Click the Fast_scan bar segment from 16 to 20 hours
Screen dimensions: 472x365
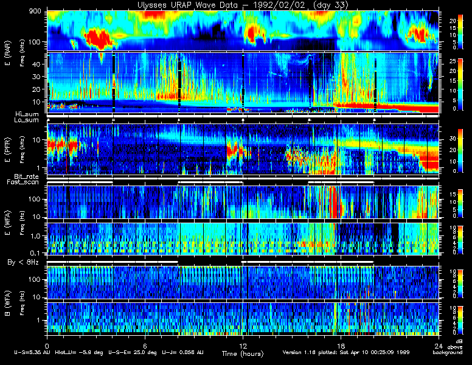point(341,182)
